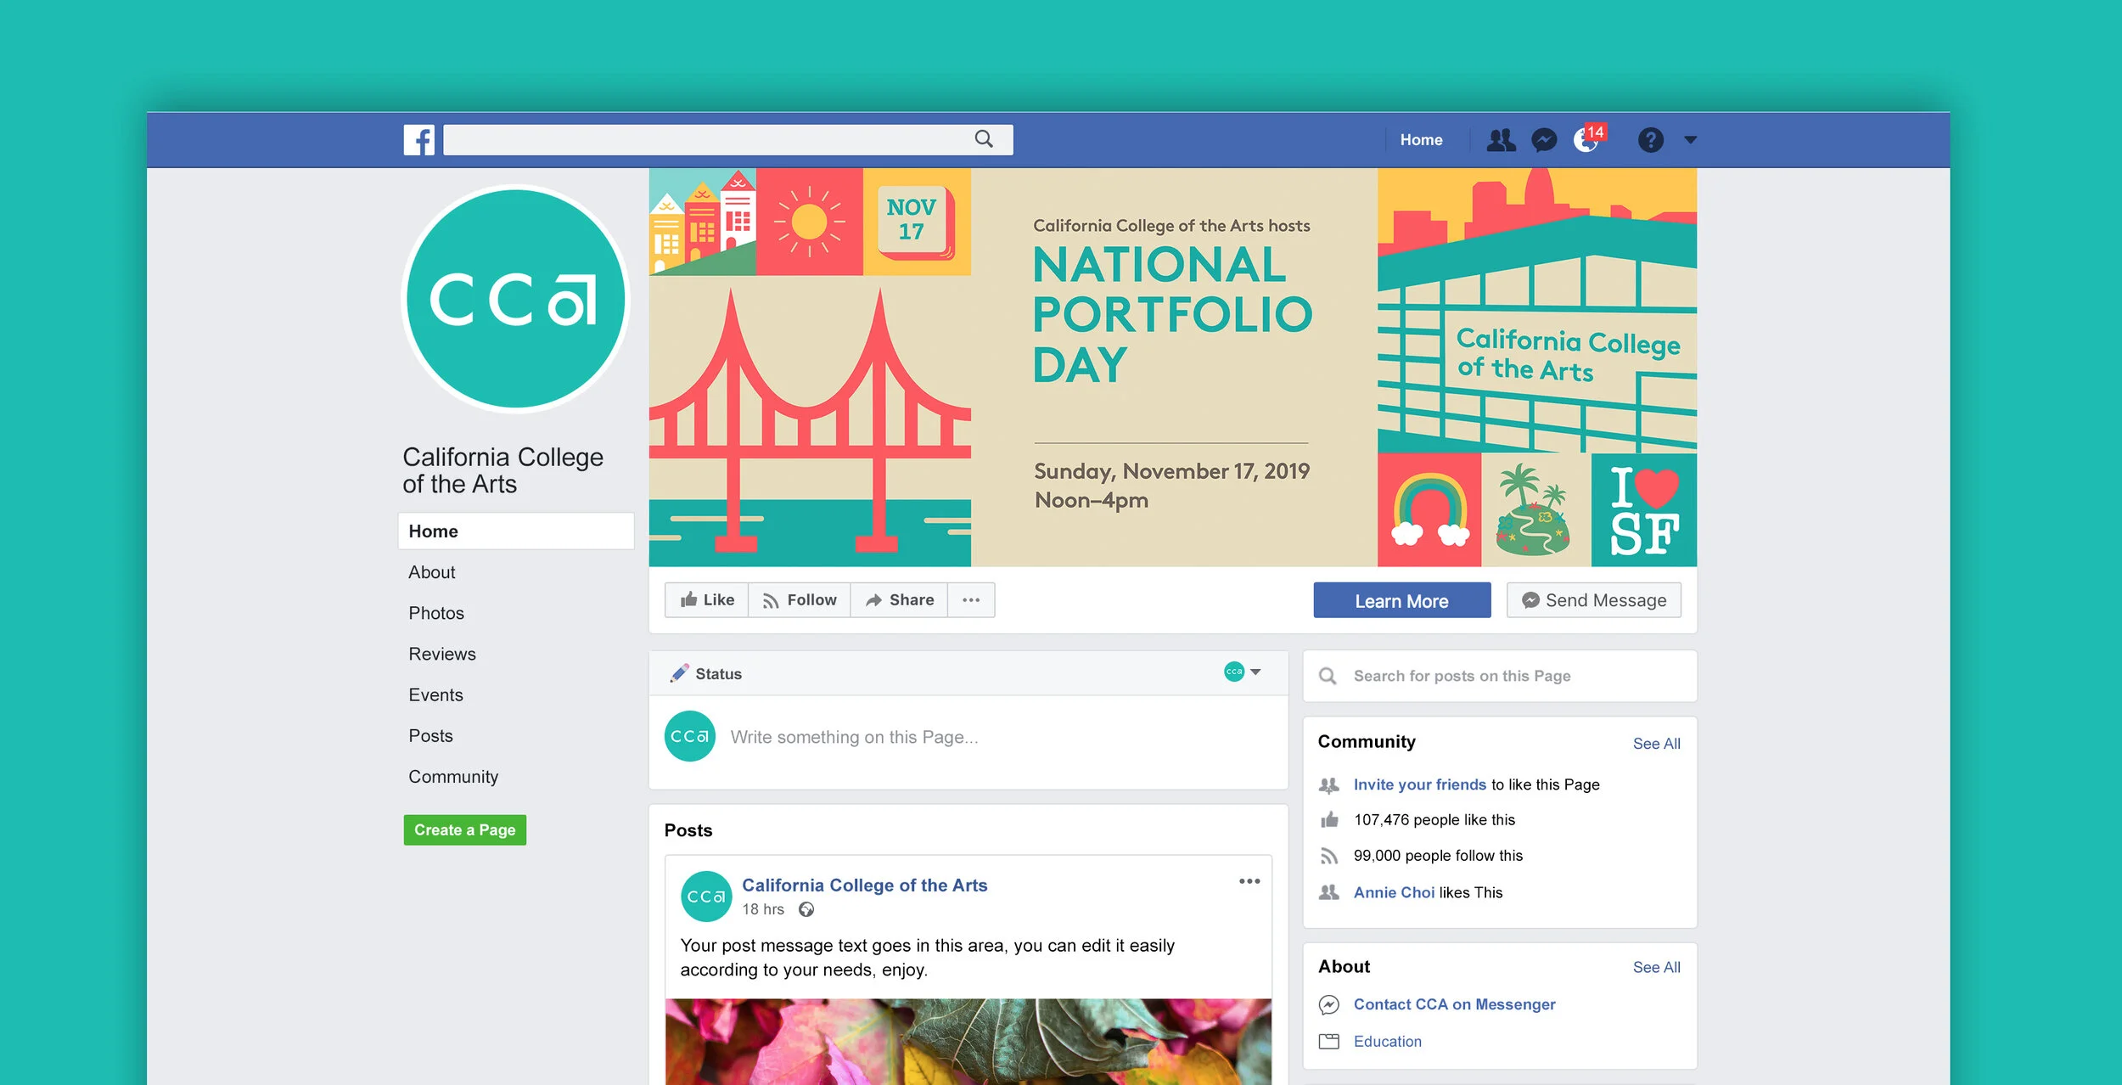Open the help question mark icon
Viewport: 2122px width, 1085px height.
point(1650,140)
